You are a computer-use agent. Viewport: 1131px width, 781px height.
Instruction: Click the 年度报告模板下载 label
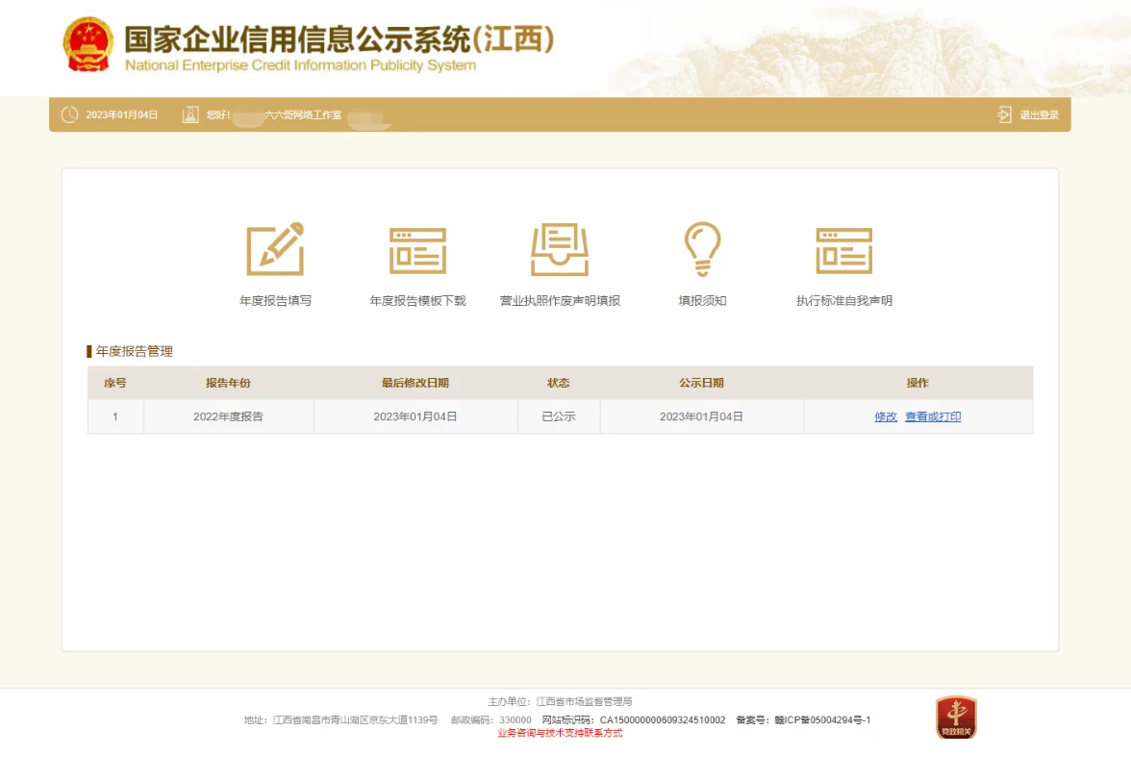pyautogui.click(x=417, y=301)
